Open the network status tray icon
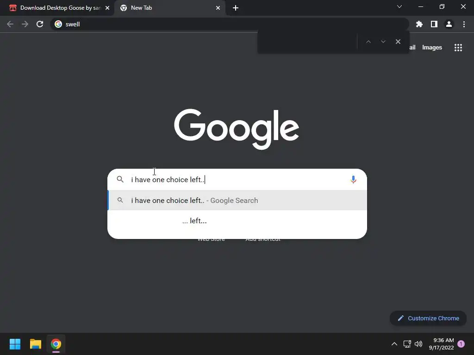Screen dimensions: 474x355 [x=407, y=344]
